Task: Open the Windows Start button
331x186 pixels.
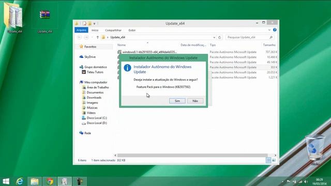Action: pyautogui.click(x=6, y=181)
